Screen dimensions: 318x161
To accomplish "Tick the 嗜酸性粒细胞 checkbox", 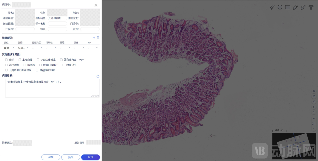I will (37, 70).
